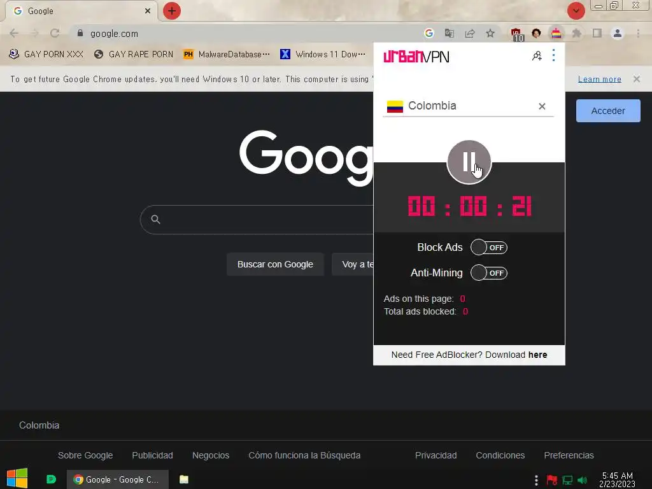Open the MalwareDatabase bookmark
Viewport: 652px width, 489px height.
tap(227, 55)
